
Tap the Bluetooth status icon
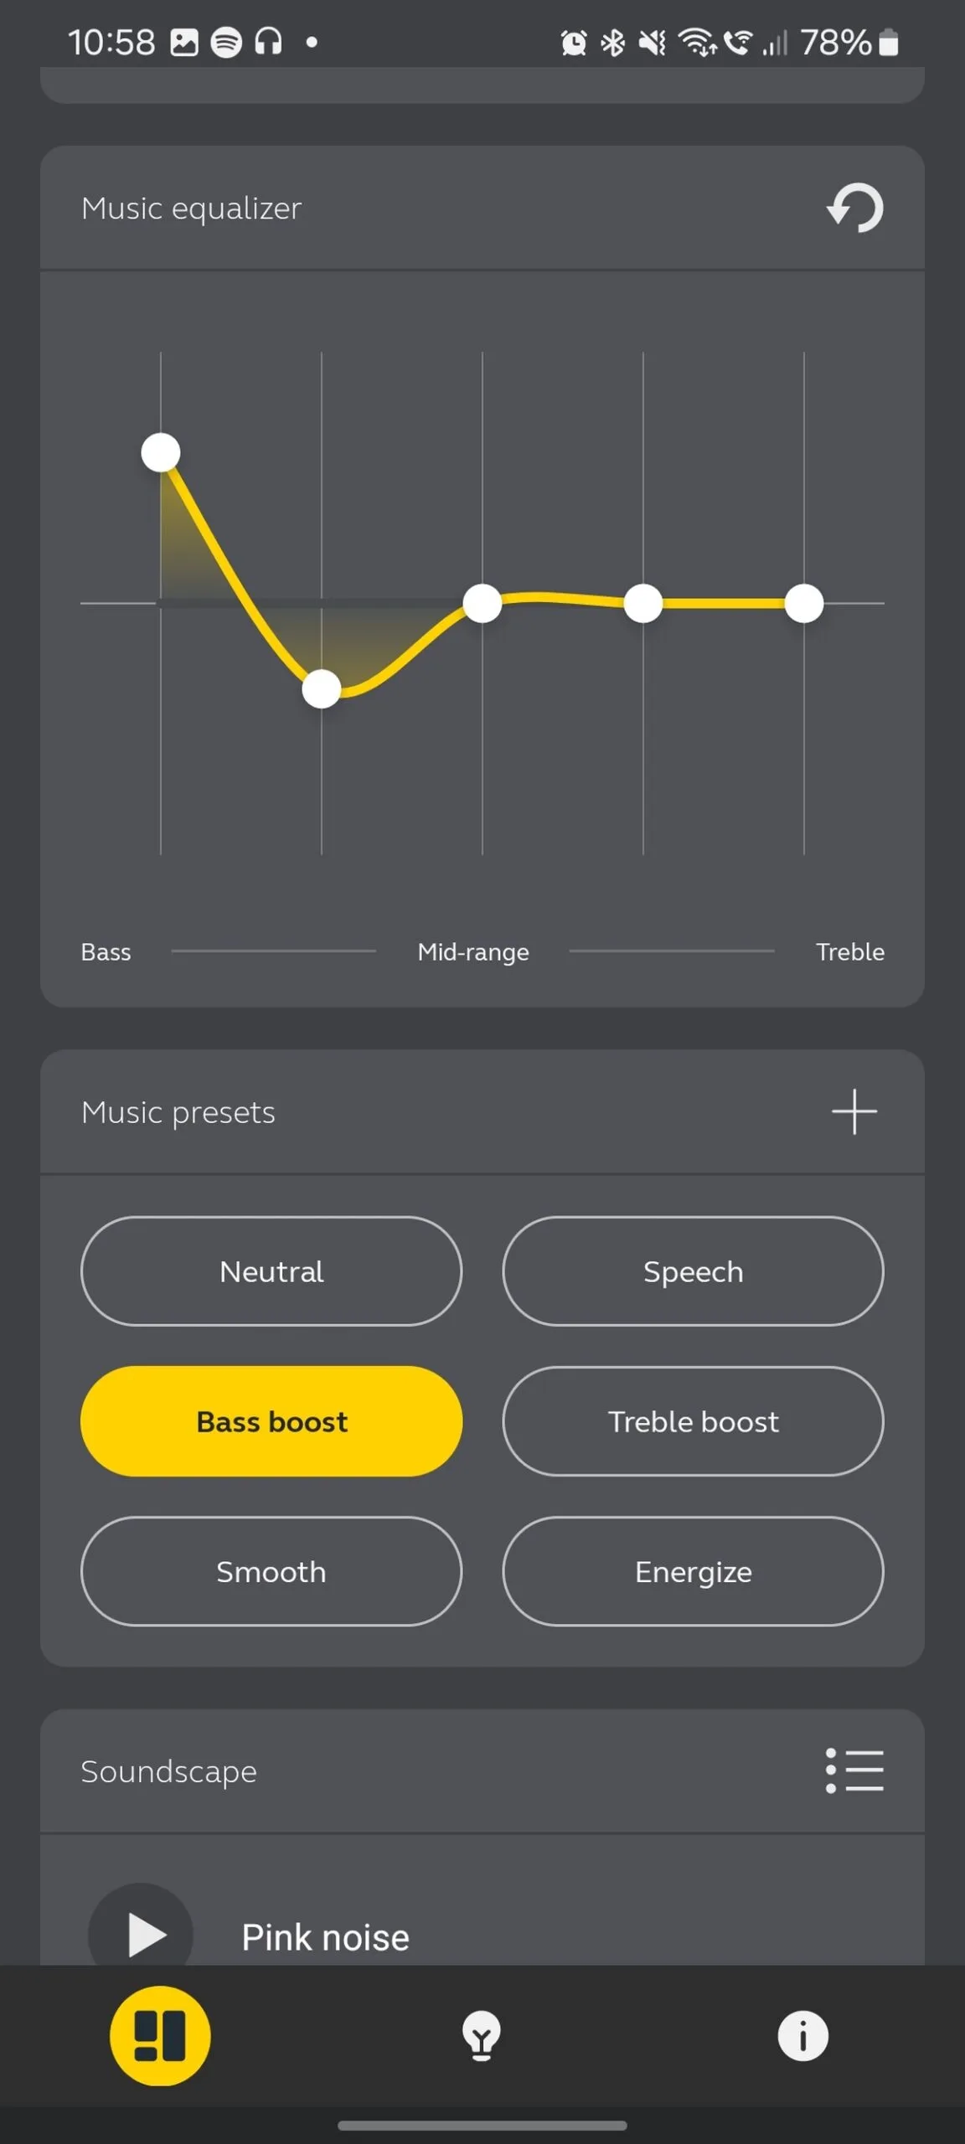click(613, 42)
